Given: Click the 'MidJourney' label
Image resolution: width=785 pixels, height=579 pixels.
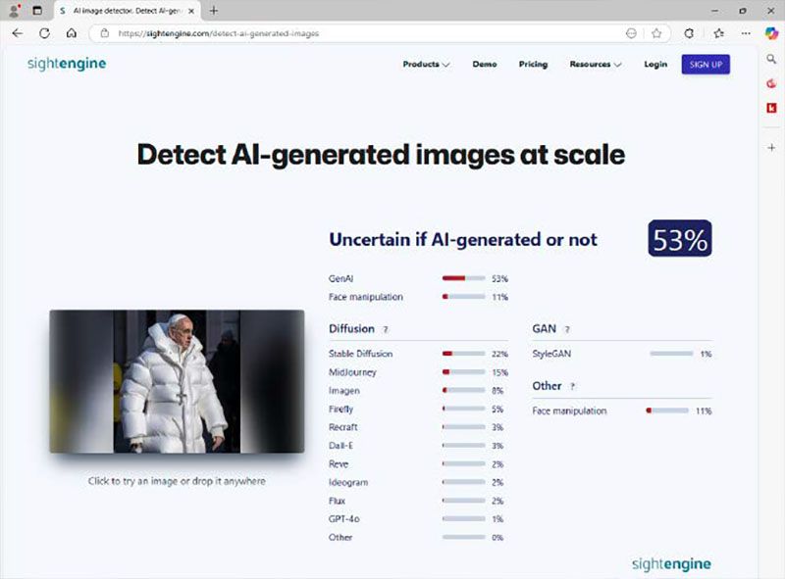Looking at the screenshot, I should pos(352,372).
